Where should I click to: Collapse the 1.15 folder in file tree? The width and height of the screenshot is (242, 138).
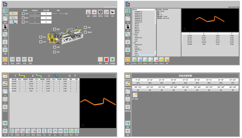(x=133, y=43)
